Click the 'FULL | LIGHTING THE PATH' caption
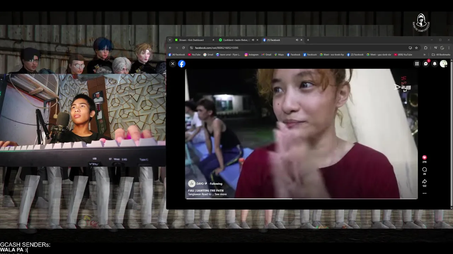The width and height of the screenshot is (453, 254). point(206,190)
